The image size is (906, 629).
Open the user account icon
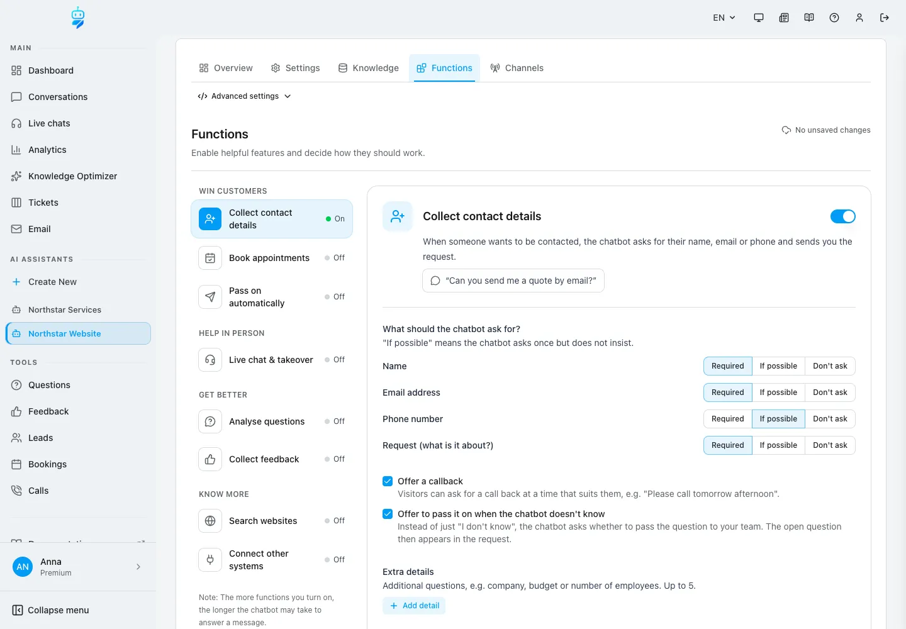859,18
